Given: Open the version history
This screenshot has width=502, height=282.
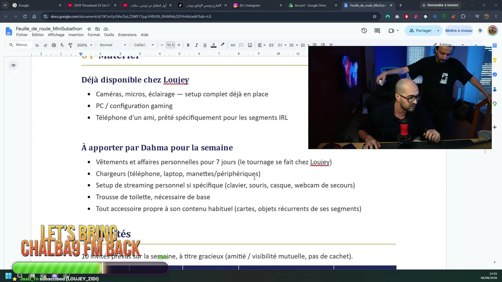Looking at the screenshot, I should [364, 31].
